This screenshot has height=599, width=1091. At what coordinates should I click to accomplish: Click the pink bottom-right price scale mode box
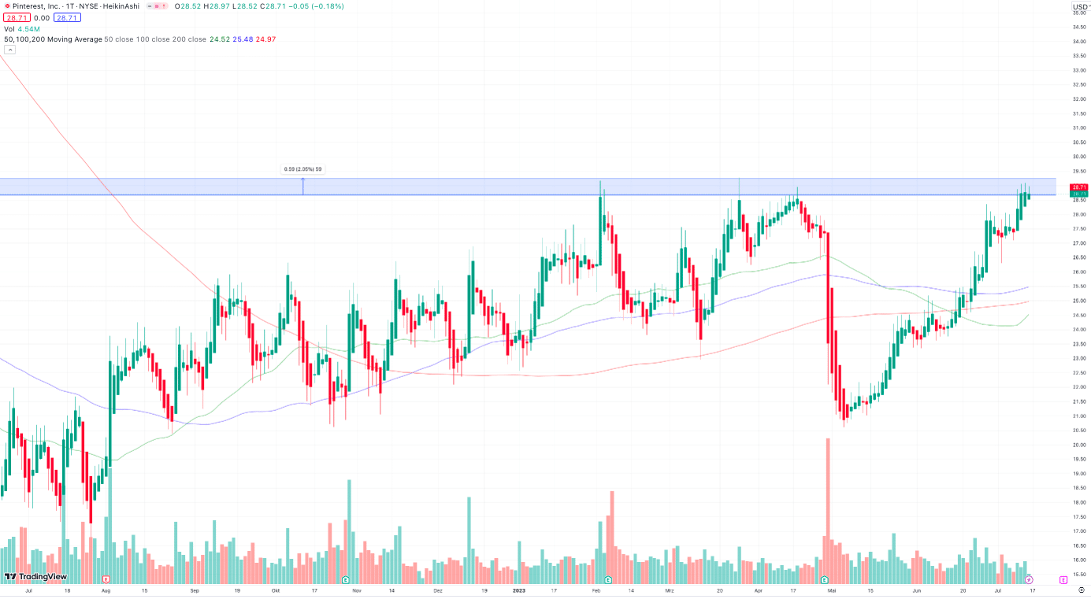point(1063,579)
